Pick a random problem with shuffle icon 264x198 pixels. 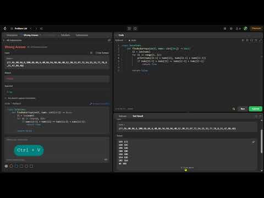(41, 29)
